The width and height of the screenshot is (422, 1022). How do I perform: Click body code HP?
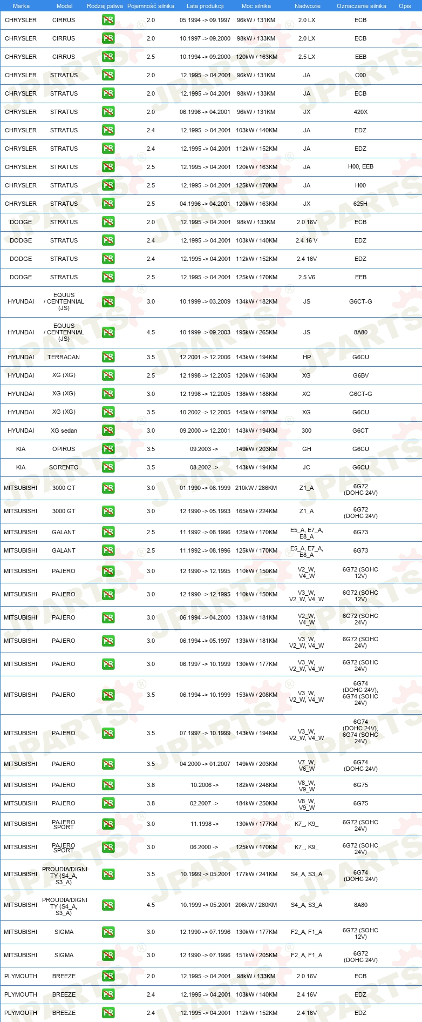[307, 357]
